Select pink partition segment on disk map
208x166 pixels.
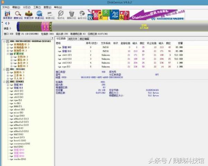[x=45, y=27]
